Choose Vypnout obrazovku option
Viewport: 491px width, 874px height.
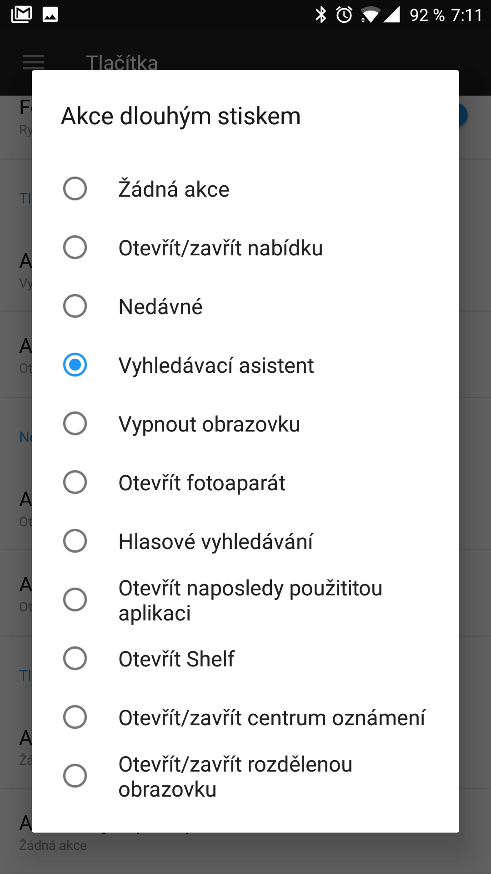75,424
